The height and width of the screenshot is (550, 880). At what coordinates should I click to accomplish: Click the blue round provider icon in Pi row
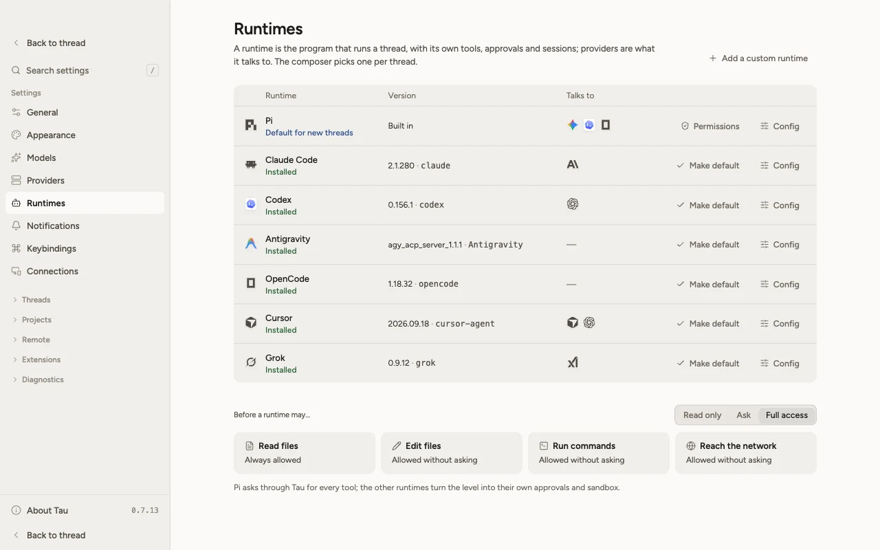point(589,125)
